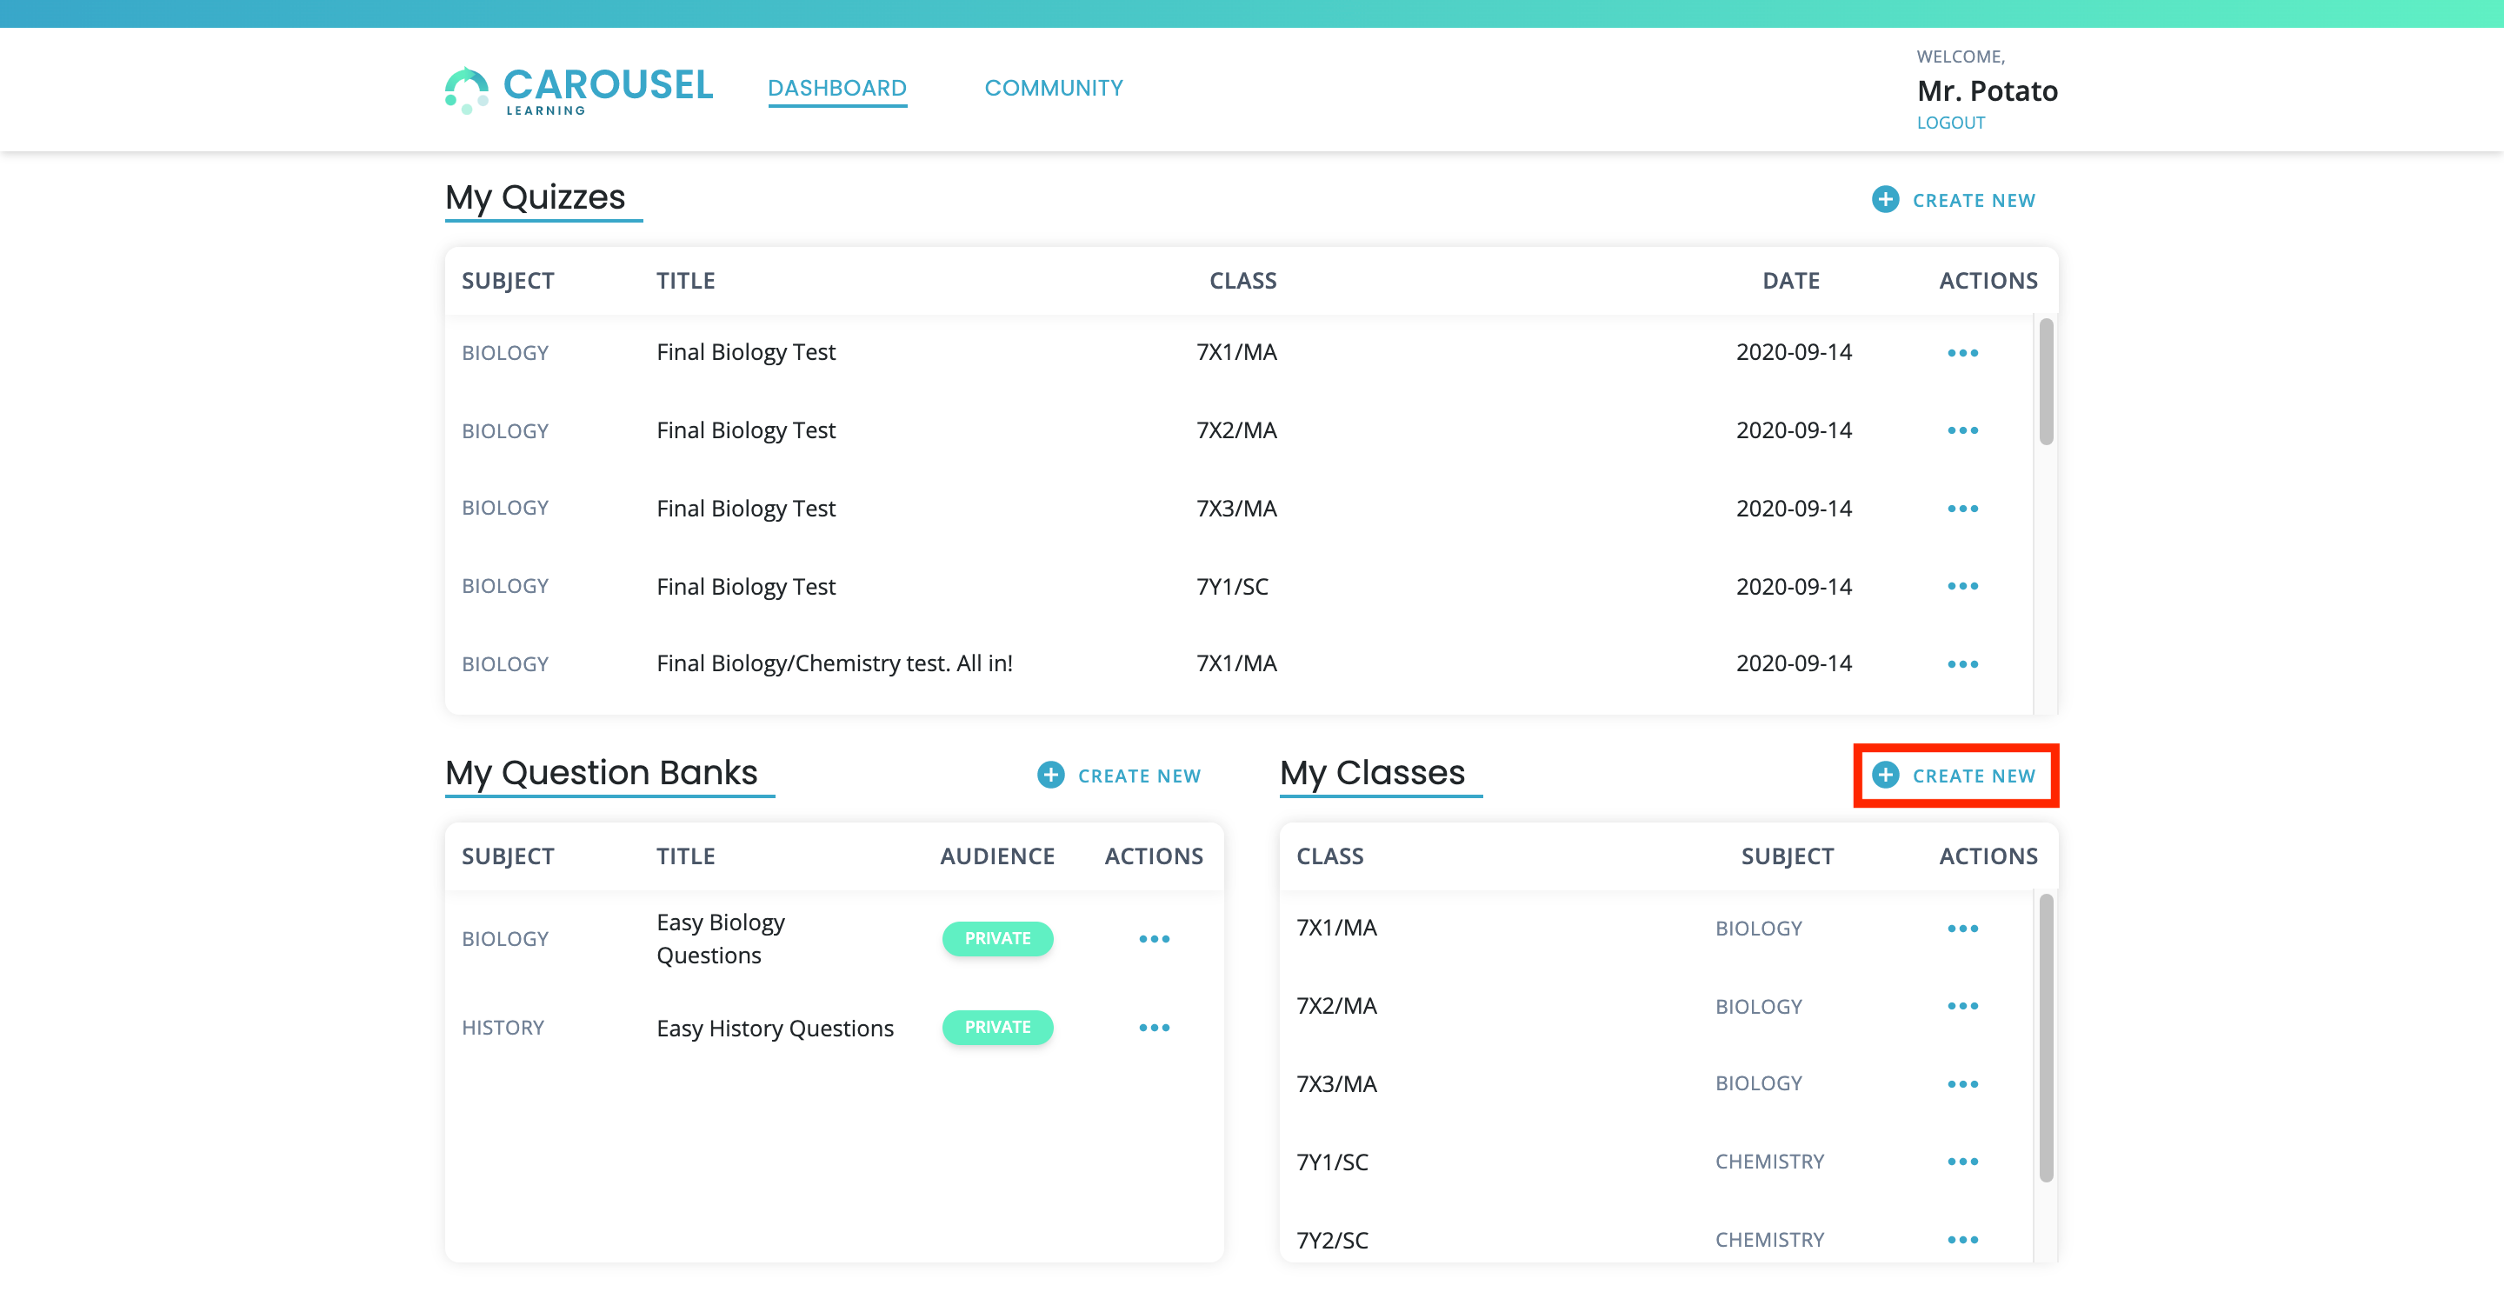This screenshot has height=1292, width=2504.
Task: Go to the Dashboard tab
Action: click(x=837, y=89)
